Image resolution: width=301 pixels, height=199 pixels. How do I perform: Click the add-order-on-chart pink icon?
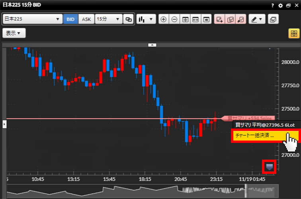pyautogui.click(x=219, y=19)
